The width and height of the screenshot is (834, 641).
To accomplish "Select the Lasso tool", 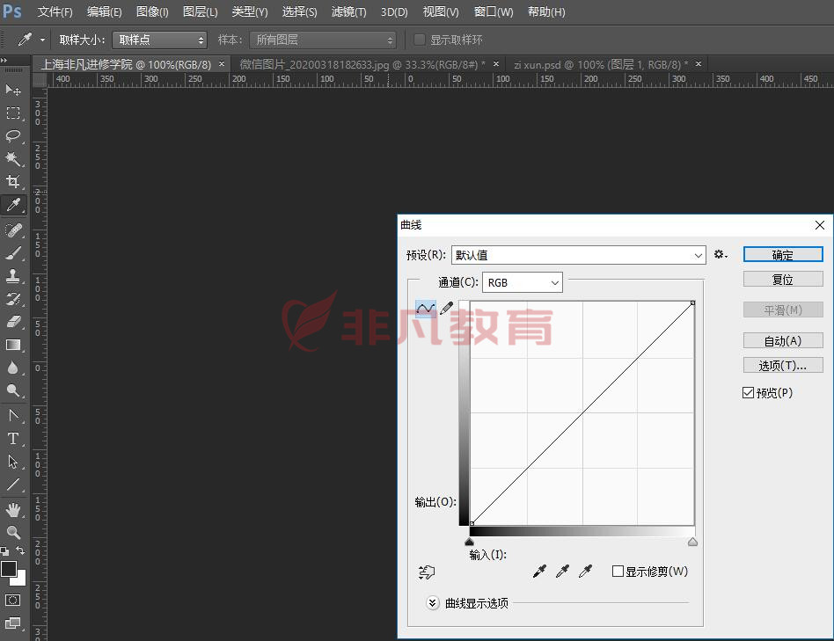I will coord(13,136).
